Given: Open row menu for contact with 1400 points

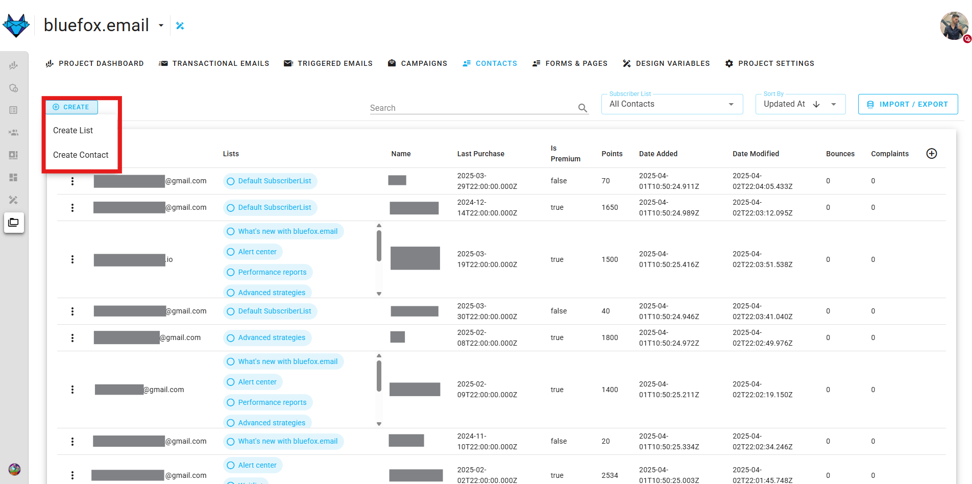Looking at the screenshot, I should [x=72, y=390].
